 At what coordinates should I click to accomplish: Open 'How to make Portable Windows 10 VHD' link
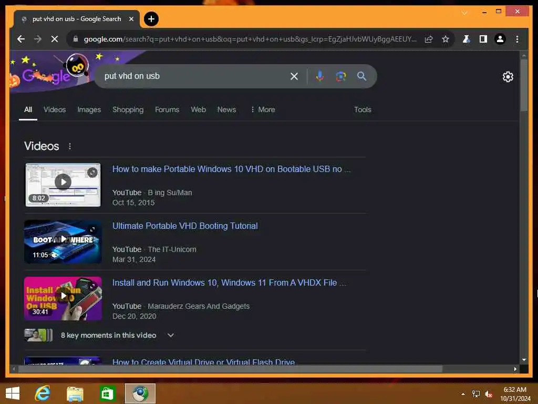[232, 169]
